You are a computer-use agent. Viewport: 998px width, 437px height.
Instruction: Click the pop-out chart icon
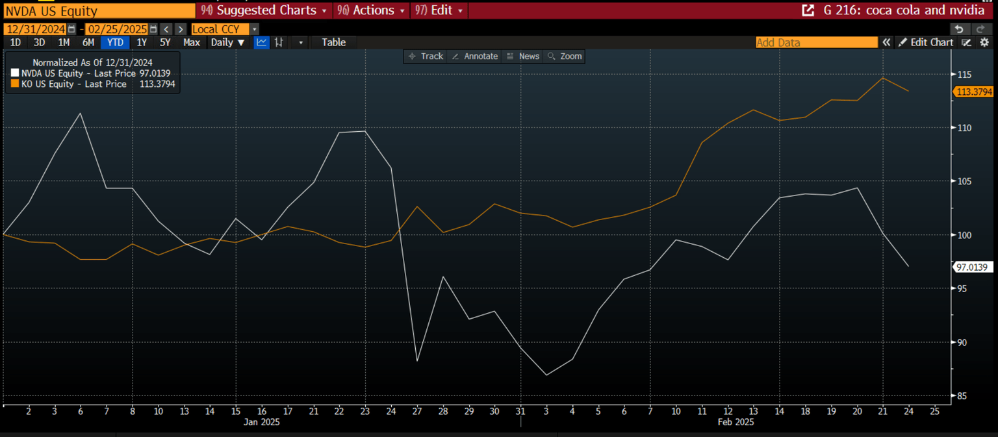(808, 10)
